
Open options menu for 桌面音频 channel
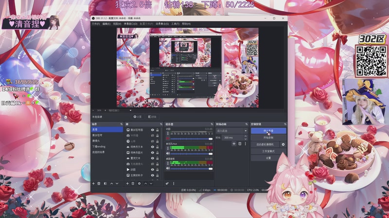[168, 163]
